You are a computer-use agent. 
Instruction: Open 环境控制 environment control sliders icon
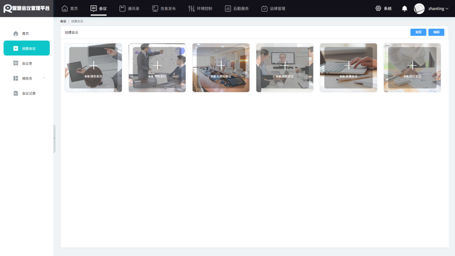click(191, 8)
